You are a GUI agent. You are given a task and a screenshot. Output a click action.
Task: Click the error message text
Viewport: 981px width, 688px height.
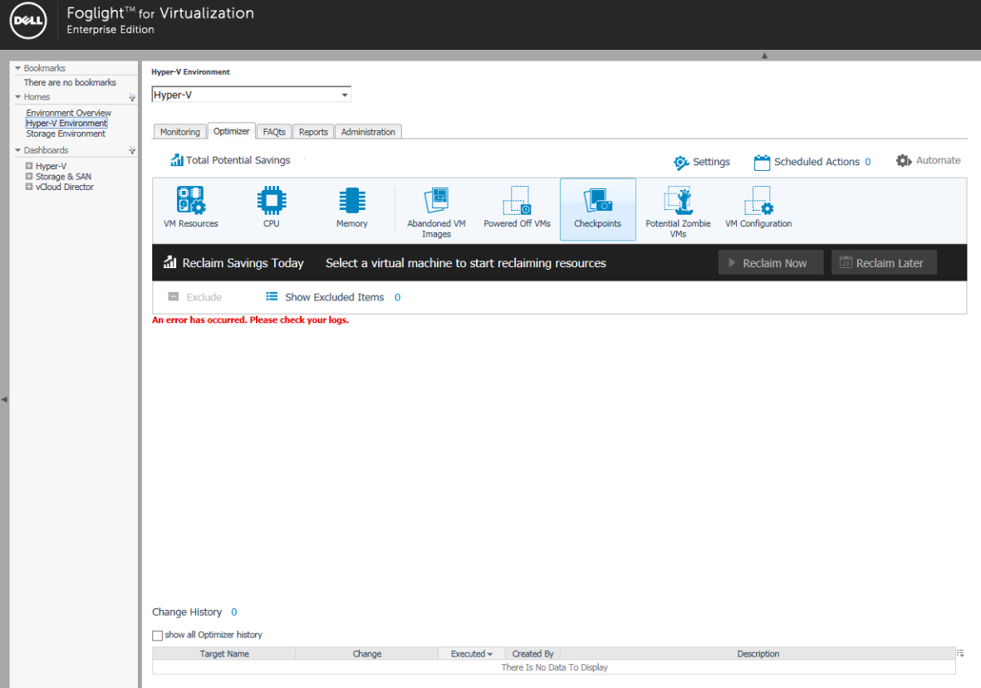point(250,320)
